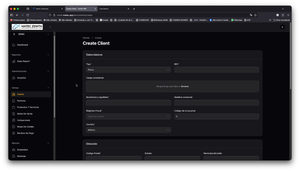Open the Tipo dropdown showing Física

[128, 70]
